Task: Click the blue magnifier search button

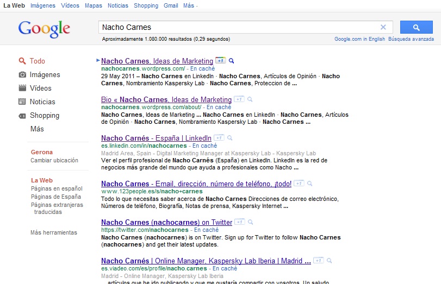Action: coord(416,27)
